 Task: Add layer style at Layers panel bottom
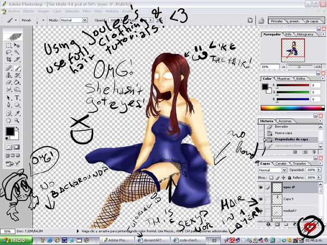[269, 224]
